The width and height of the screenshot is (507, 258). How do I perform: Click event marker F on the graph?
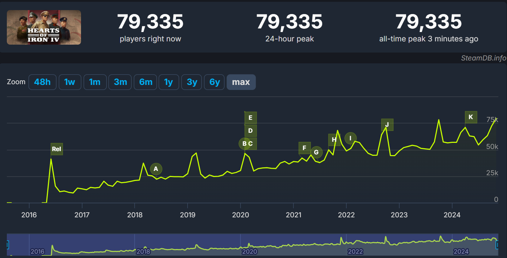pos(304,148)
